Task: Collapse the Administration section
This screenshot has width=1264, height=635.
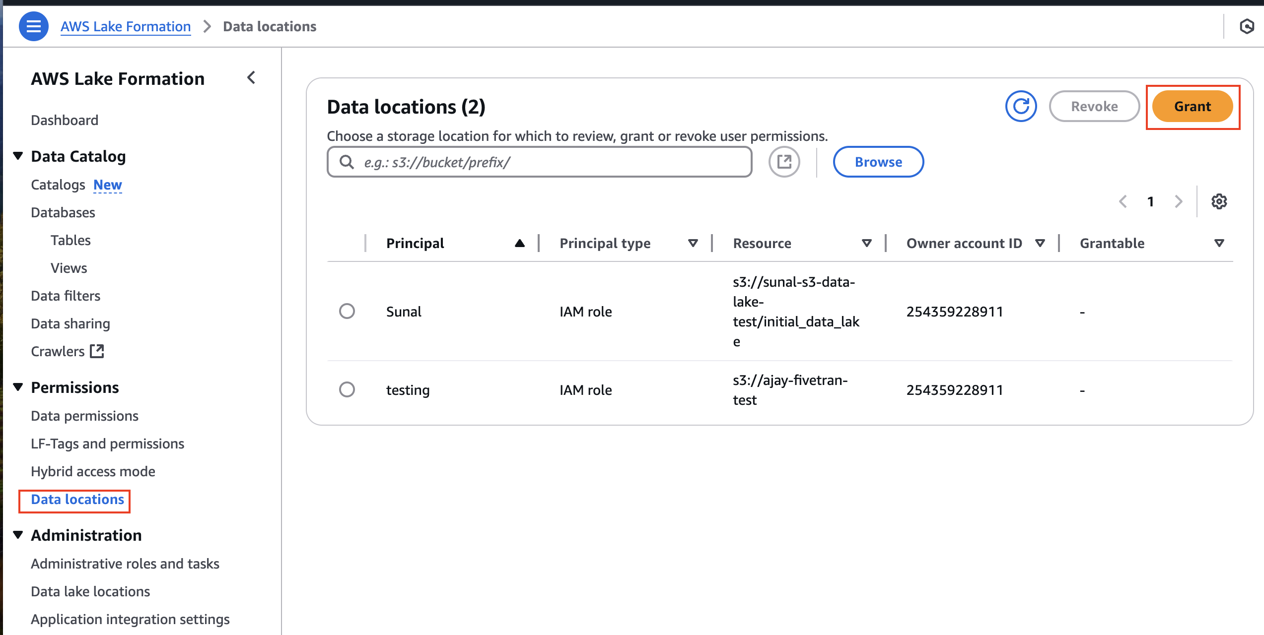Action: pyautogui.click(x=18, y=535)
